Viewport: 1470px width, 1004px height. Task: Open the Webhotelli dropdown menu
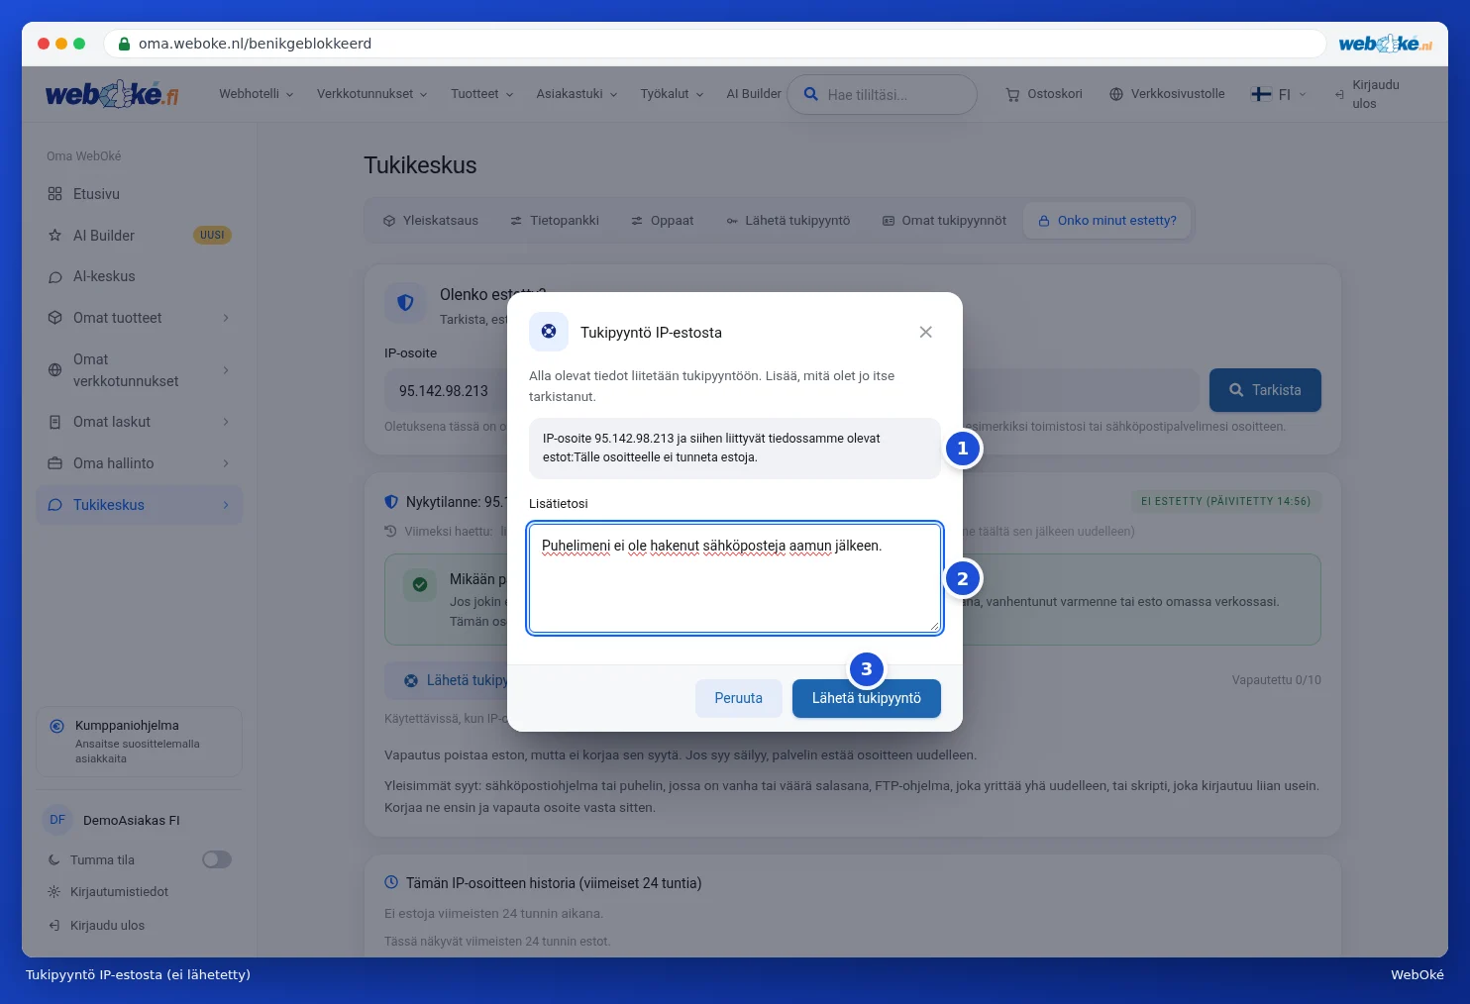[x=257, y=94]
